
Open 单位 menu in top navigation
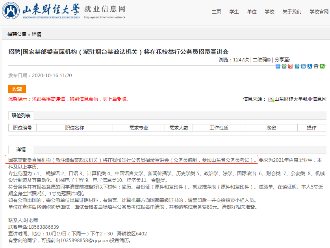(252, 12)
